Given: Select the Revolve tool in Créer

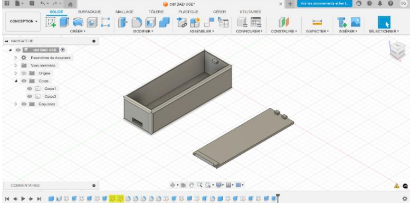Looking at the screenshot, I should (78, 22).
